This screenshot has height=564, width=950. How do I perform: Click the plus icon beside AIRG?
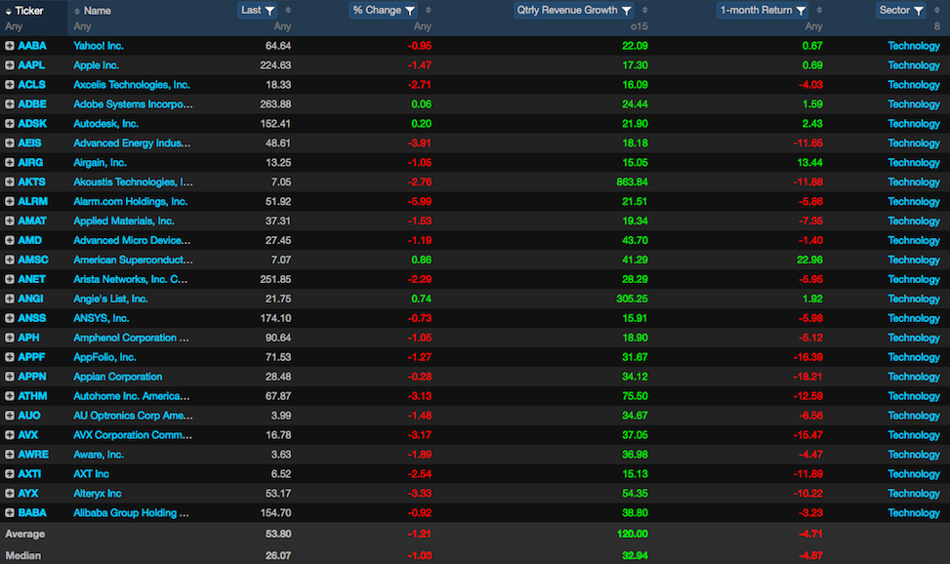pyautogui.click(x=10, y=162)
